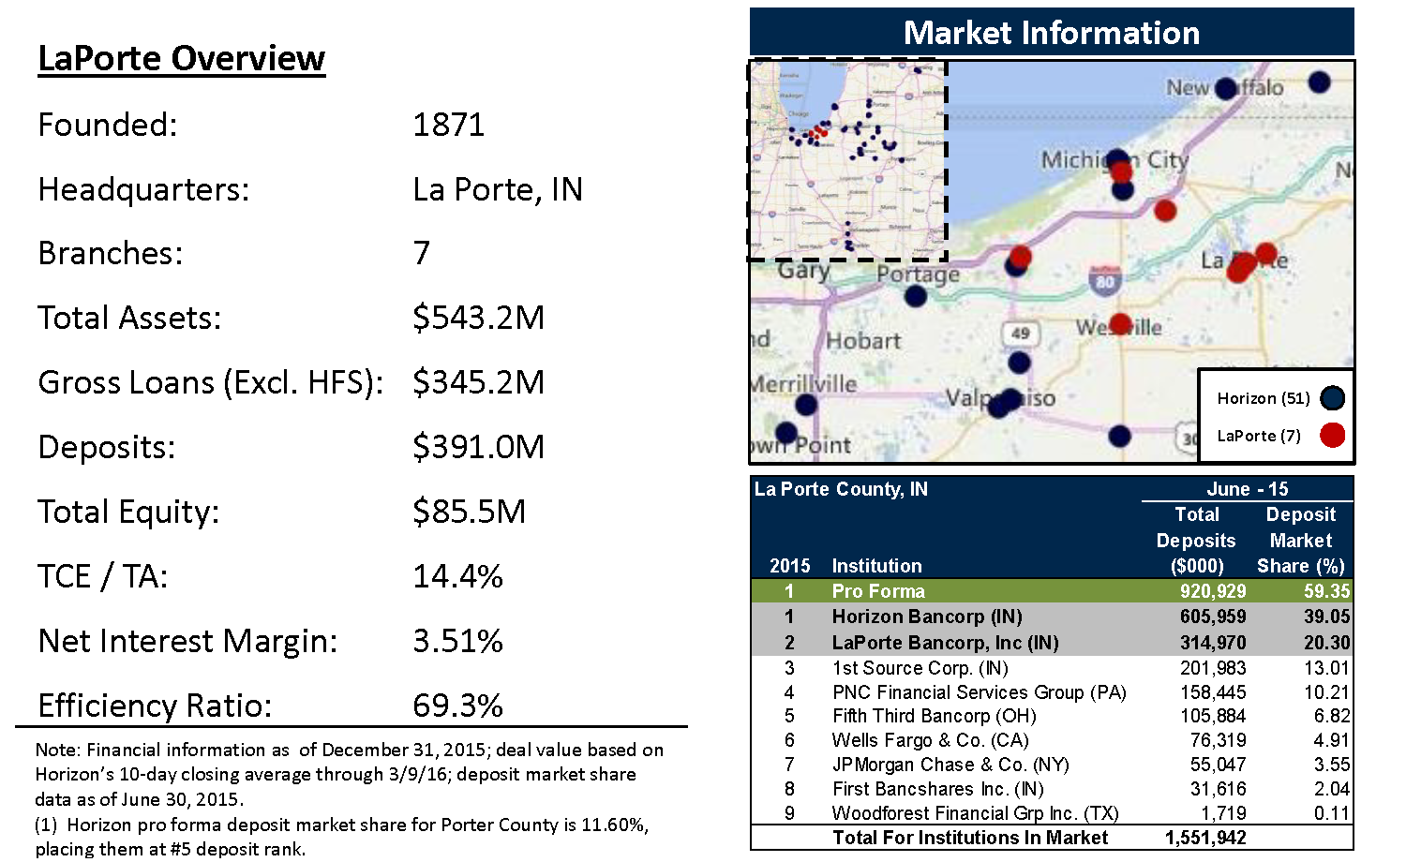Viewport: 1406px width, 862px height.
Task: Click the Branches count 7
Action: 422,253
